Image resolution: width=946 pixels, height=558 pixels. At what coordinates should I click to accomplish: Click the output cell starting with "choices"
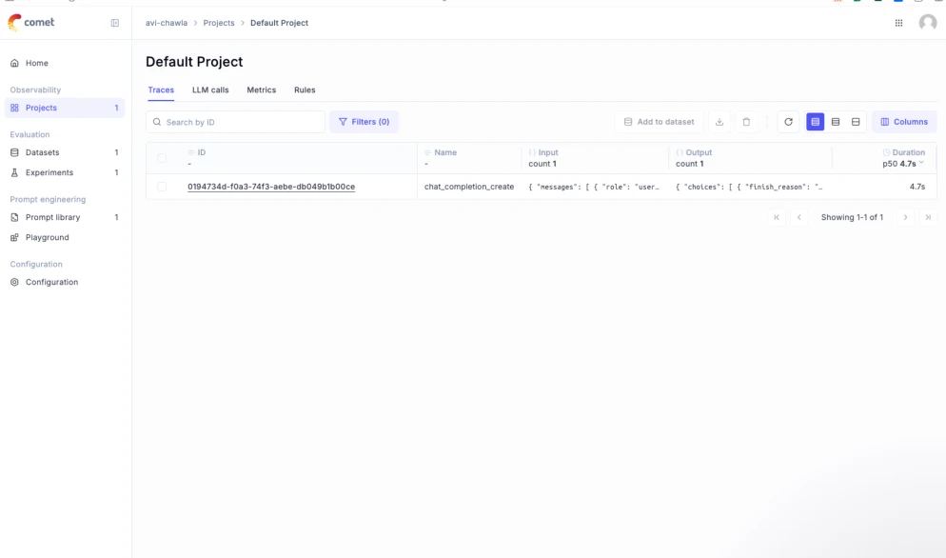click(x=749, y=187)
